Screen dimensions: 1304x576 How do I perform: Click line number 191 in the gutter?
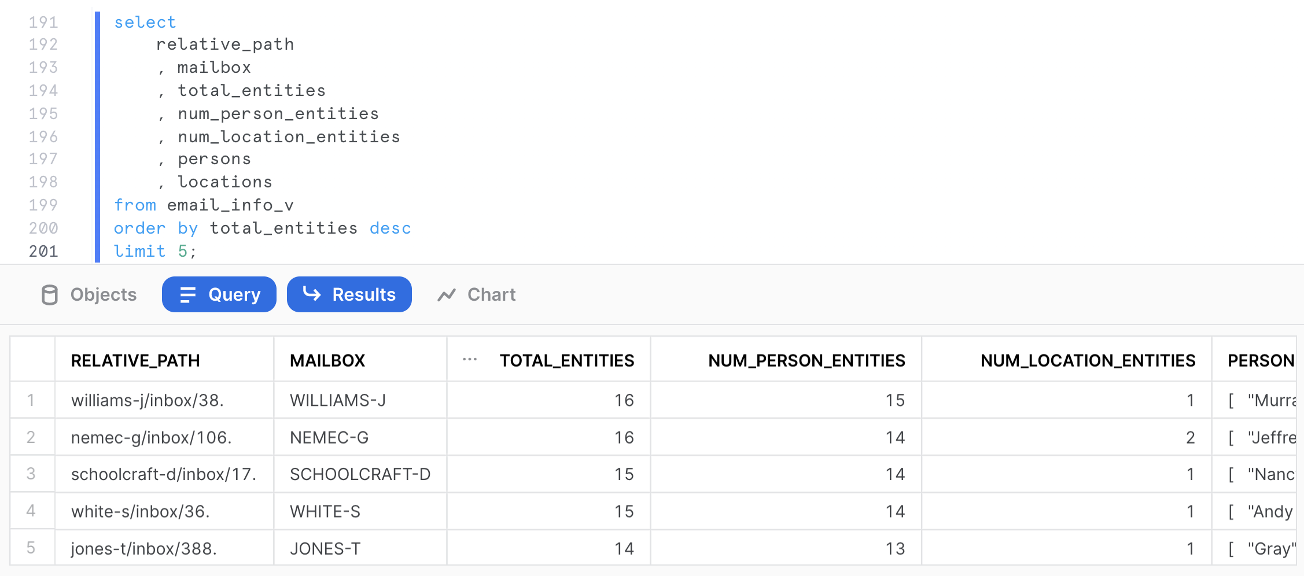point(43,22)
